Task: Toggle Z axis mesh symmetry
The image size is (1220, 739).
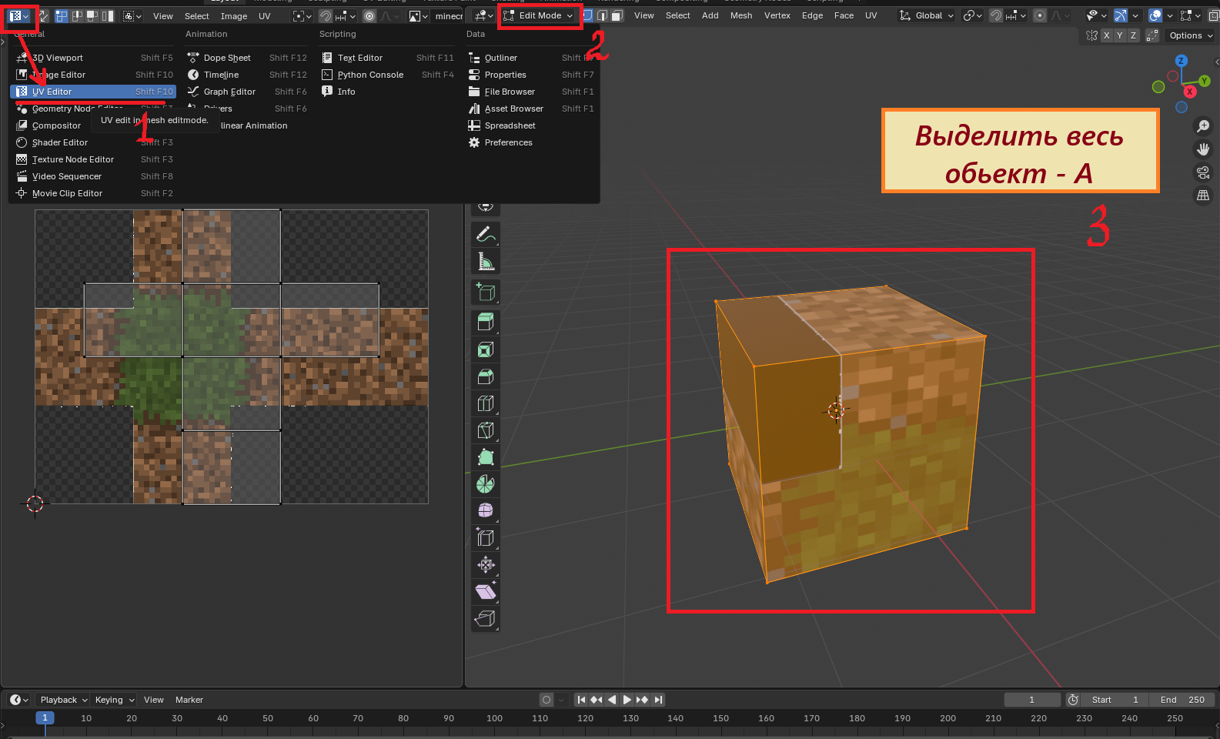Action: coord(1133,35)
